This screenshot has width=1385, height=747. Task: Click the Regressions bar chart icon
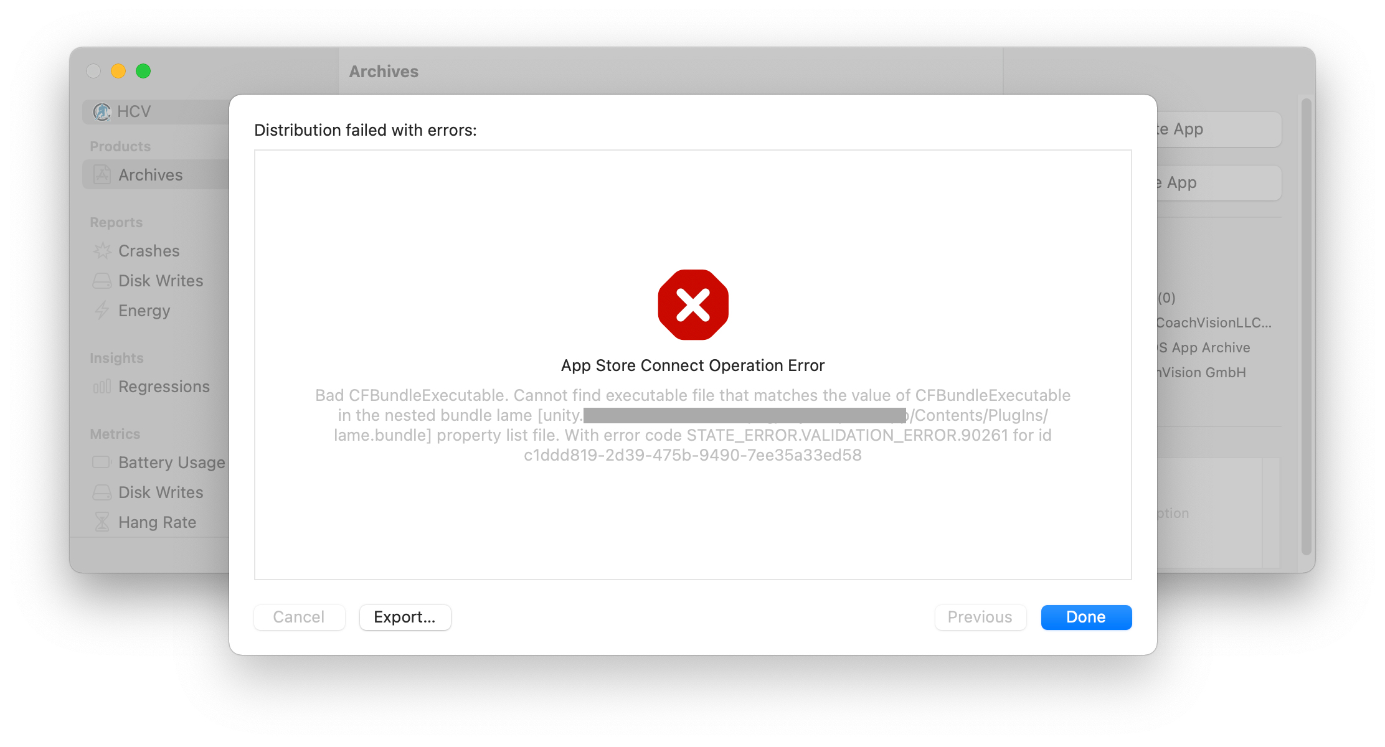click(x=102, y=387)
